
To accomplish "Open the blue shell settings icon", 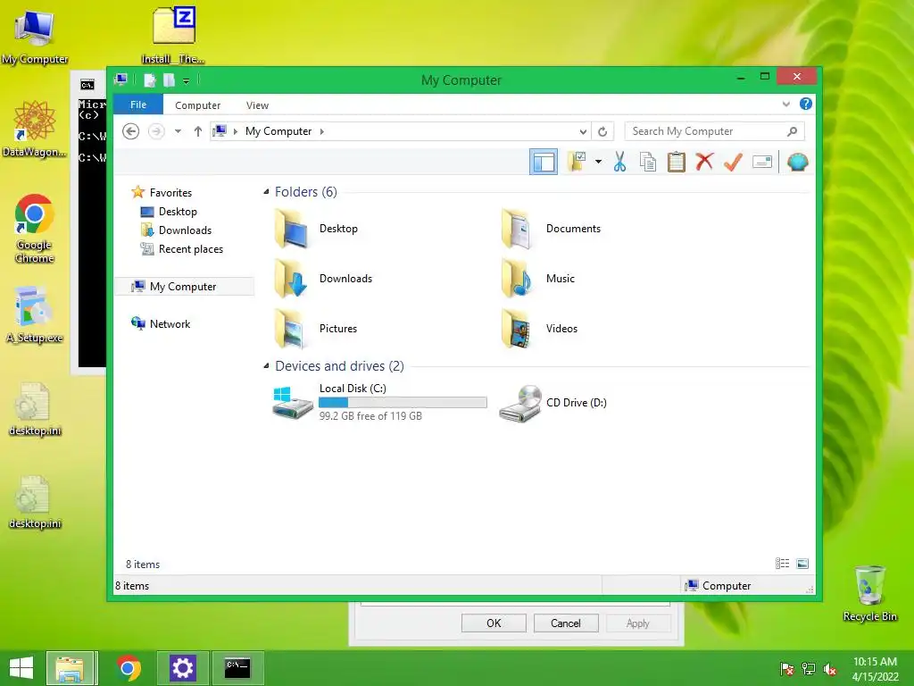I will [797, 162].
